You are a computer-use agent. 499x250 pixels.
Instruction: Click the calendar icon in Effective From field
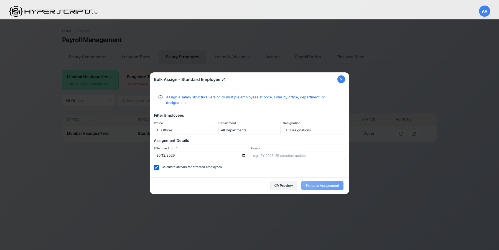tap(243, 155)
